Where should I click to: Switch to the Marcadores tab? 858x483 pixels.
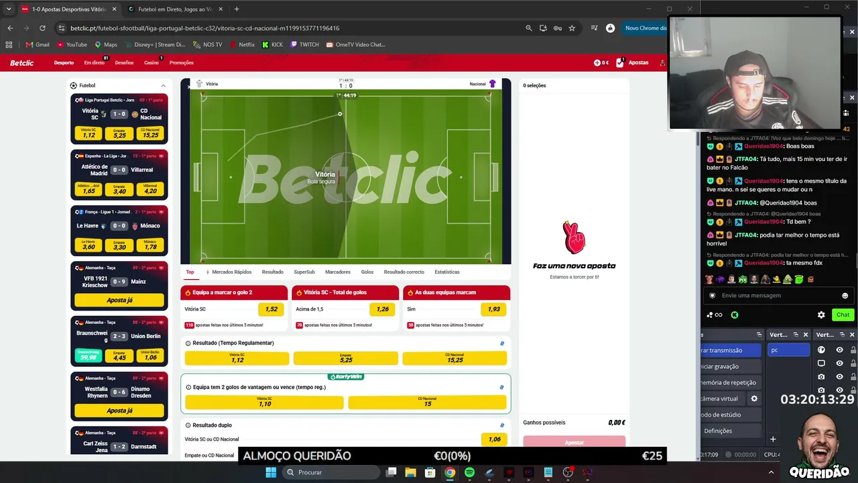point(338,272)
